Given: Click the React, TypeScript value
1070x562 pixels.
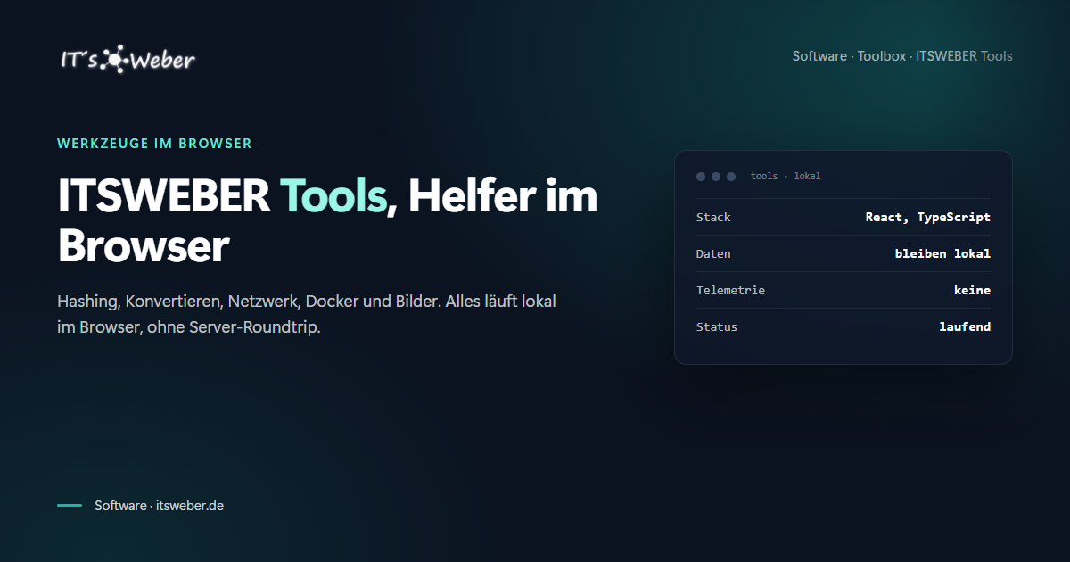Looking at the screenshot, I should 928,218.
